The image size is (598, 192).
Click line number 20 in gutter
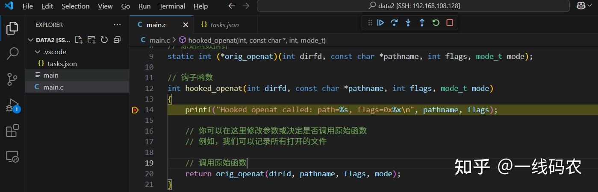149,174
